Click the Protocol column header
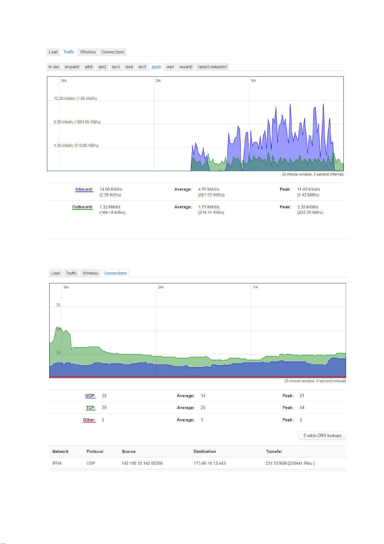This screenshot has width=384, height=544. click(x=95, y=452)
